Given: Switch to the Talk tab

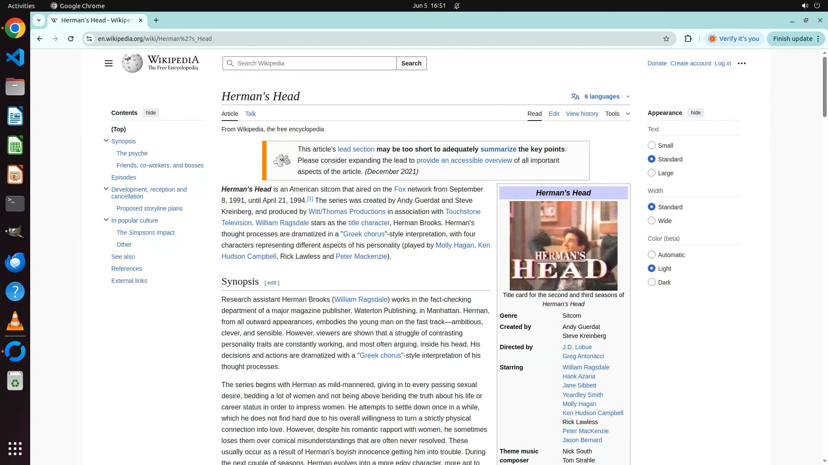Looking at the screenshot, I should point(250,114).
